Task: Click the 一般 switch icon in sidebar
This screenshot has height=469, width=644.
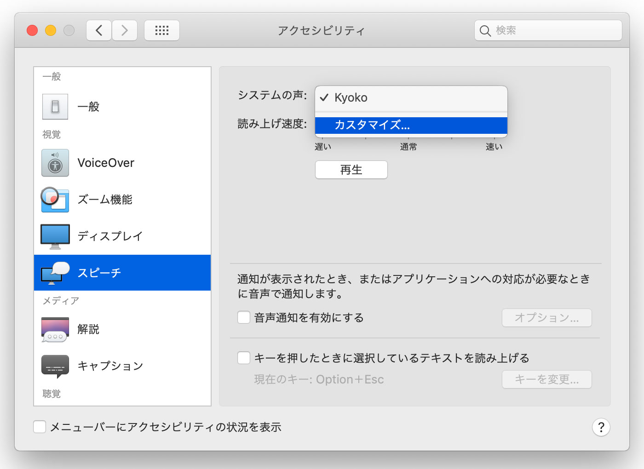Action: 55,107
